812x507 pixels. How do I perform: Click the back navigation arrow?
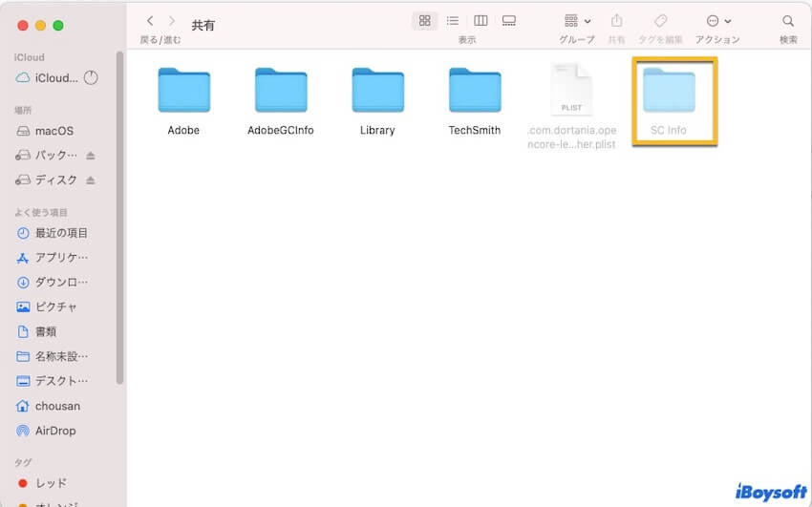pyautogui.click(x=150, y=20)
